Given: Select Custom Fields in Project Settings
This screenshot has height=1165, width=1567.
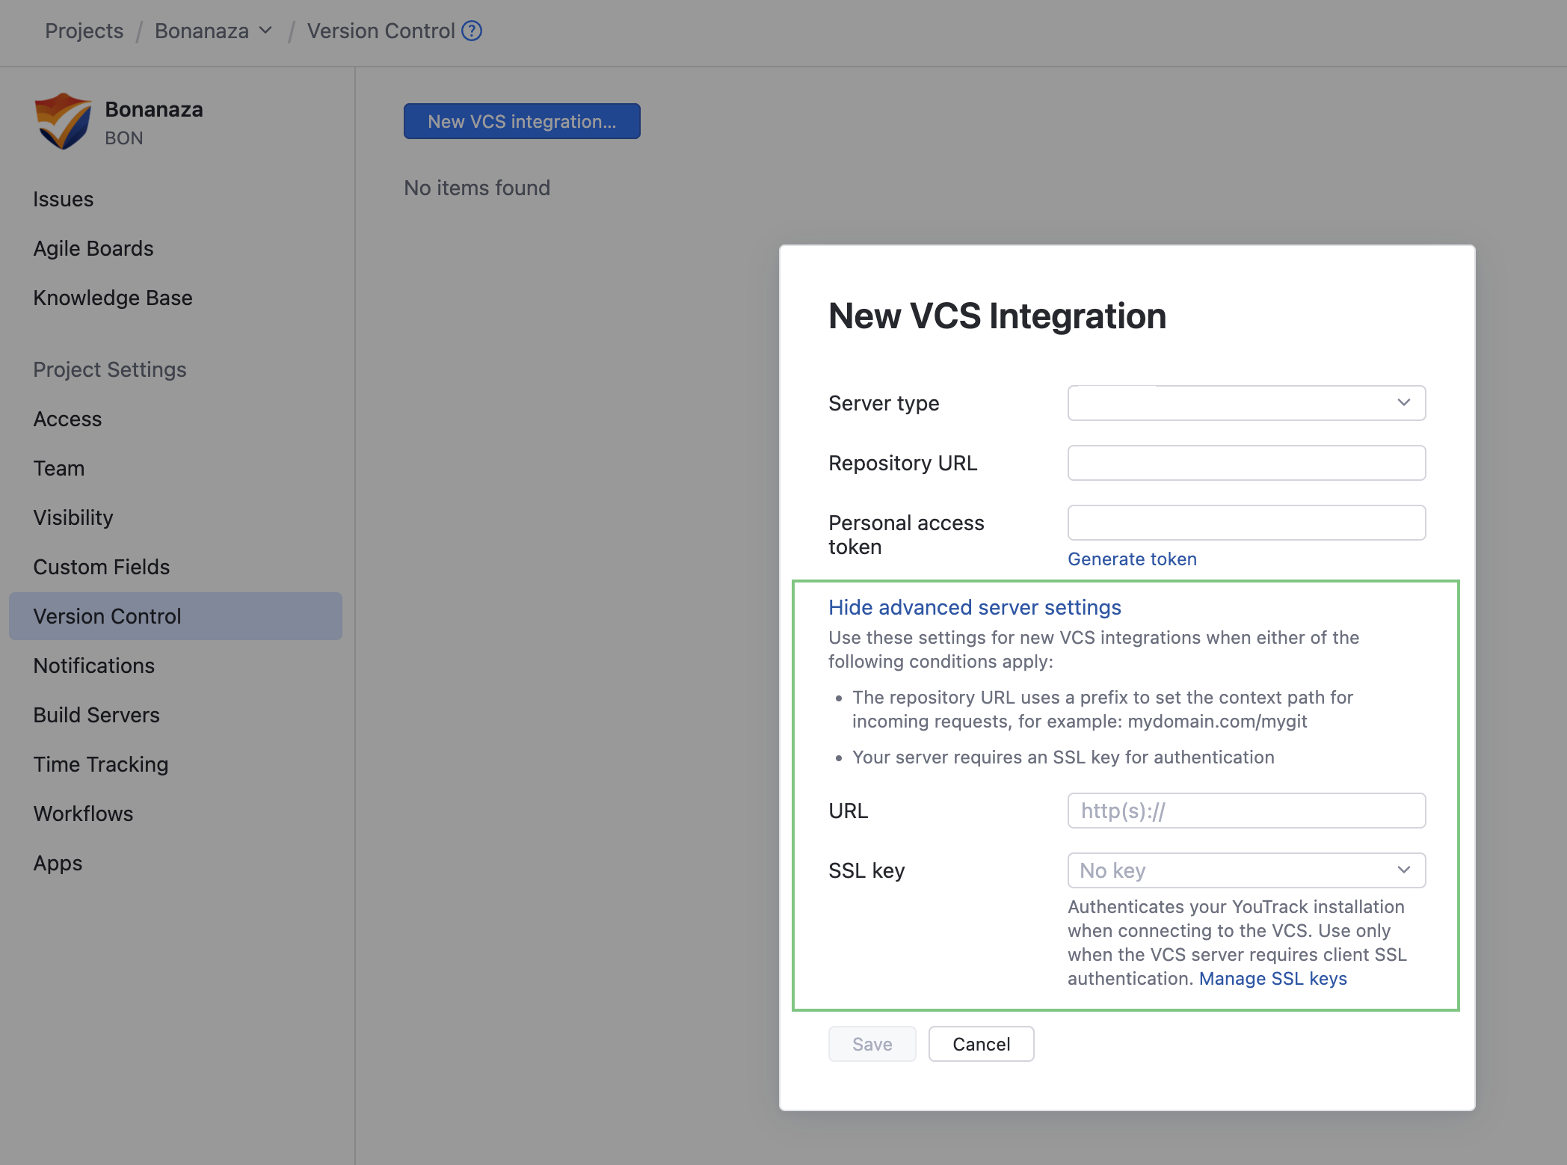Looking at the screenshot, I should pyautogui.click(x=101, y=567).
